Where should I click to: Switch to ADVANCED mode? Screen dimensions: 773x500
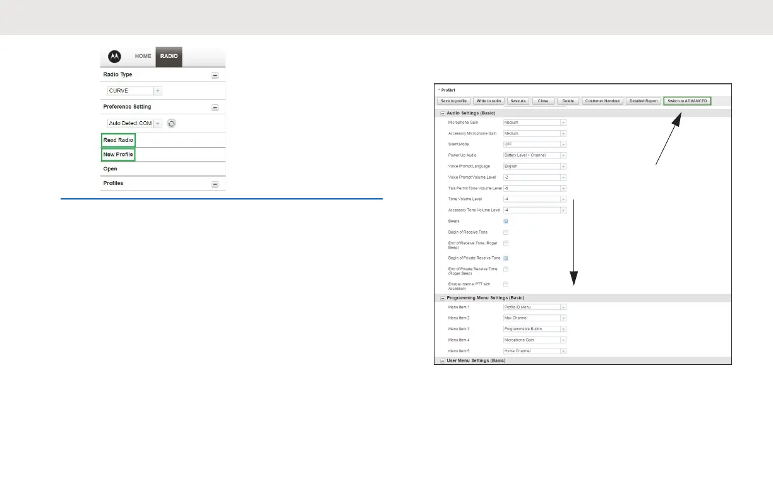tap(687, 101)
